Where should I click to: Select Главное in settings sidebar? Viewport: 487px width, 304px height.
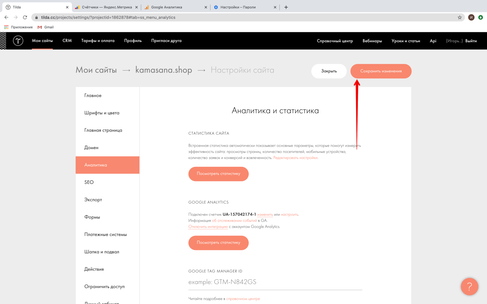click(108, 96)
